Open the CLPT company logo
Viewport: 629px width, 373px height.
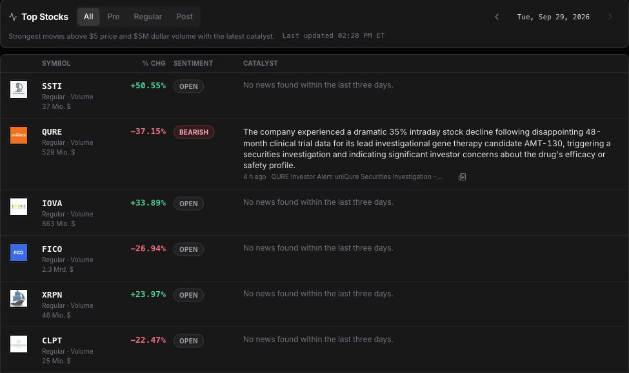(19, 344)
